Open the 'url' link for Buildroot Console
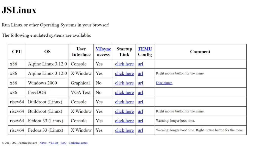The image size is (259, 156). coord(140,102)
